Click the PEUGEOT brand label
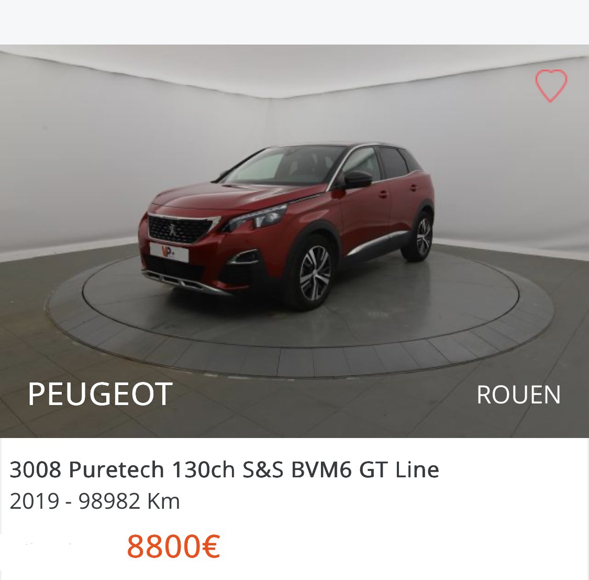The width and height of the screenshot is (589, 580). (101, 394)
